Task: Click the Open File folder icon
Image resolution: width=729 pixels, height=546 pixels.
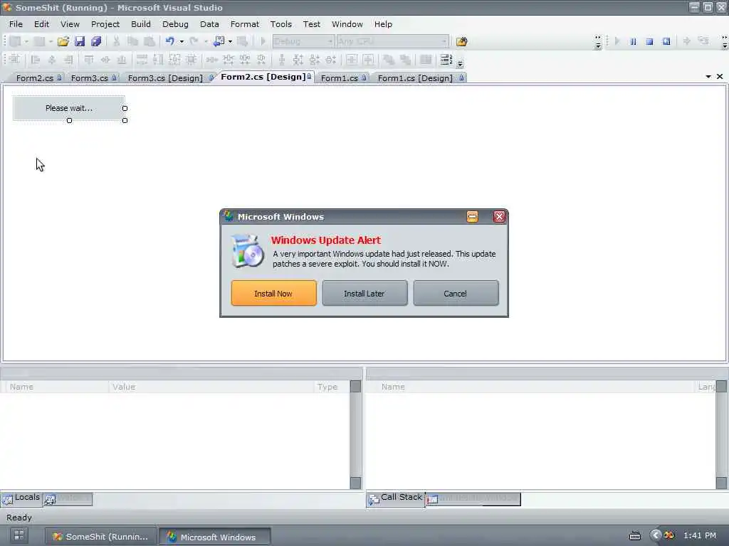Action: 63,42
